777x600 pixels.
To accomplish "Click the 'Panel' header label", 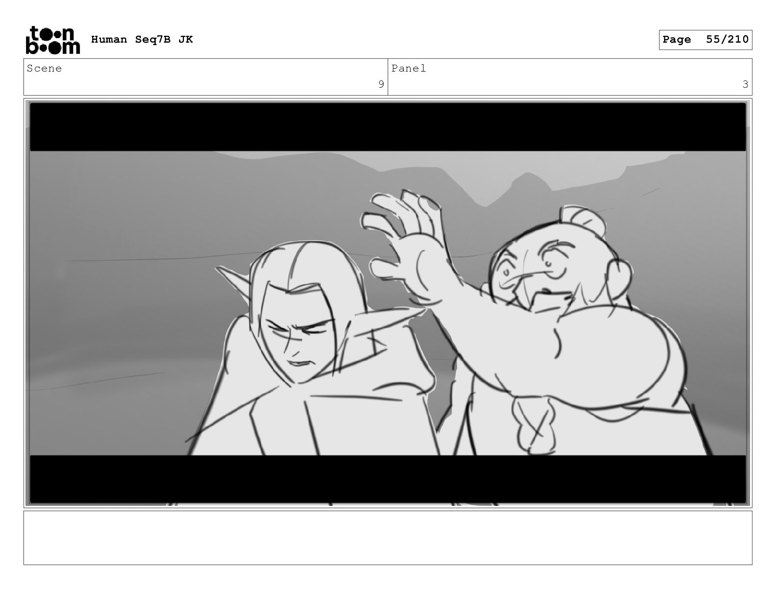I will click(409, 69).
